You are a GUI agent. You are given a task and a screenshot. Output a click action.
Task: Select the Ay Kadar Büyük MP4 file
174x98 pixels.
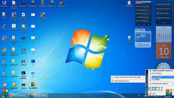click(23, 28)
